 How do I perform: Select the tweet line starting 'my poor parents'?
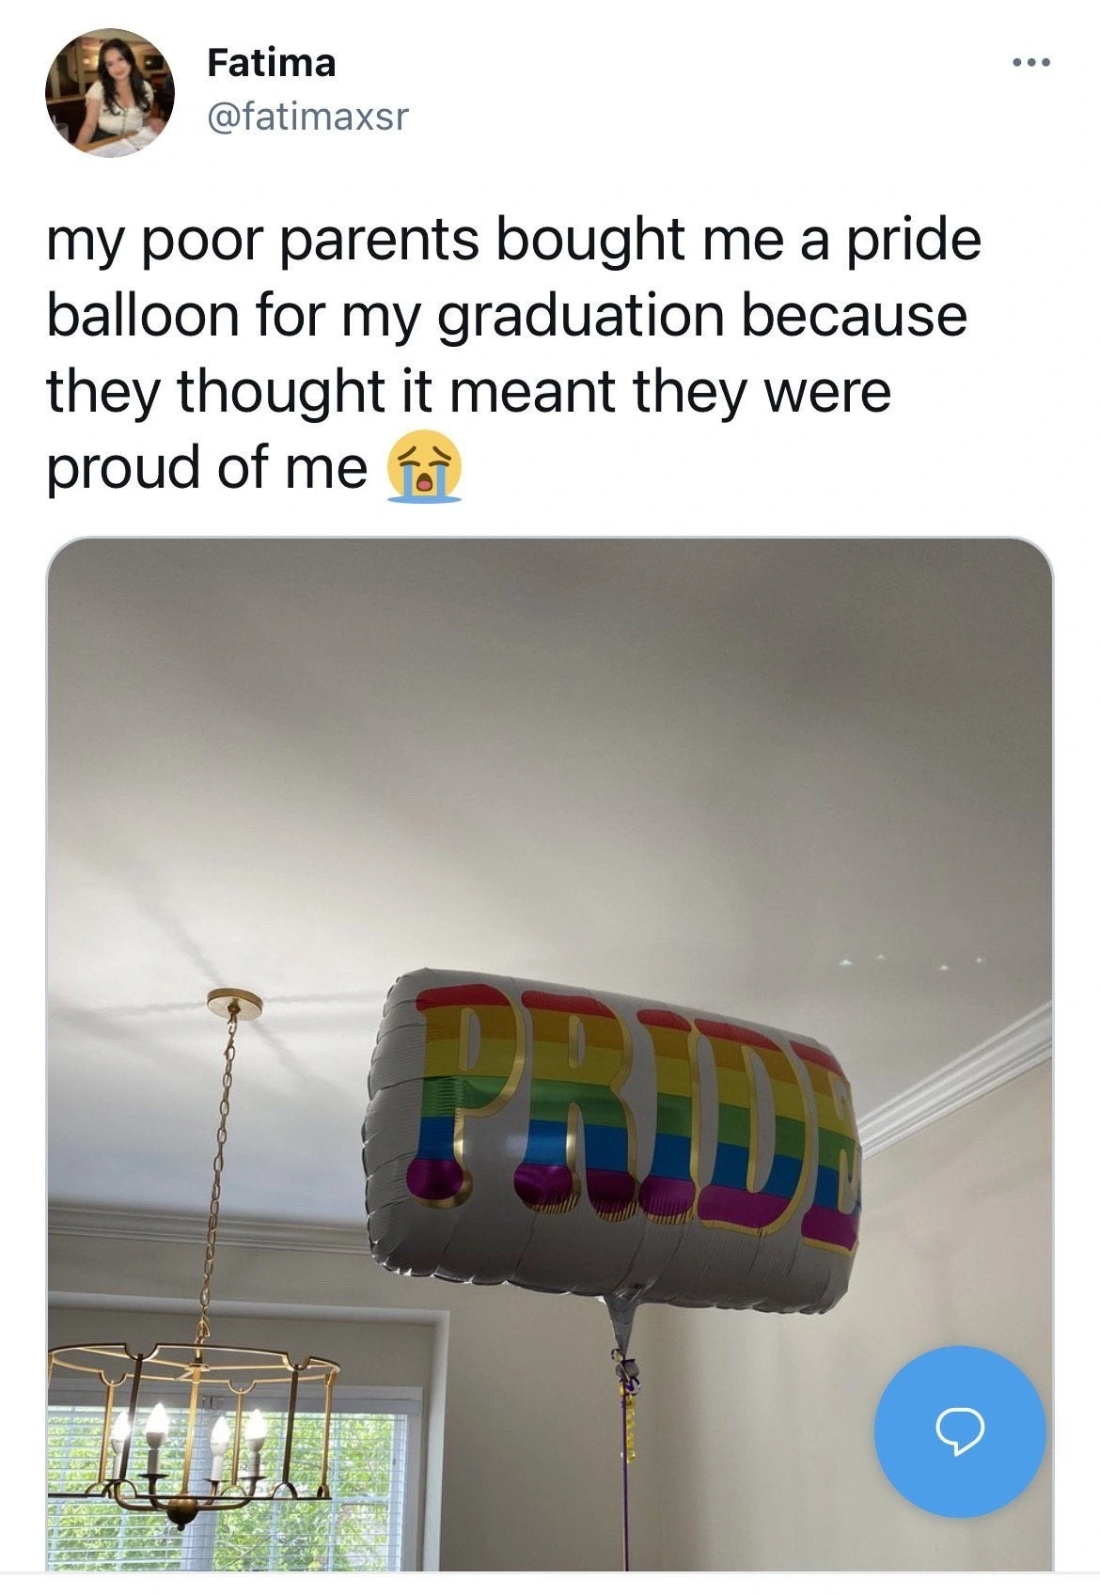coord(513,239)
